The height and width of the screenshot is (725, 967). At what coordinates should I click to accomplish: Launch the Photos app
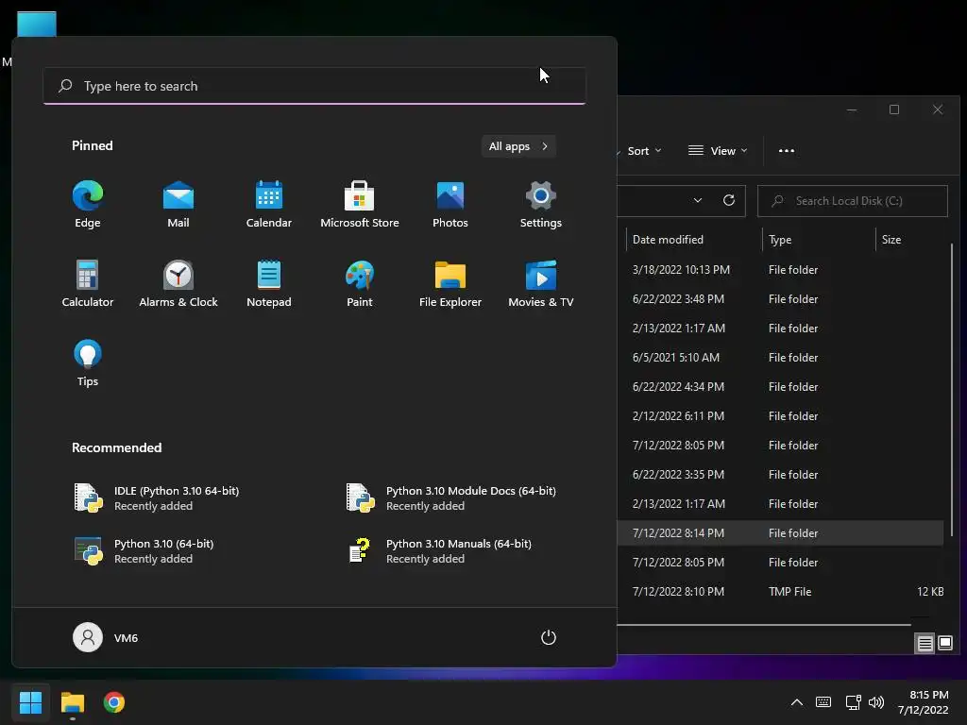450,205
